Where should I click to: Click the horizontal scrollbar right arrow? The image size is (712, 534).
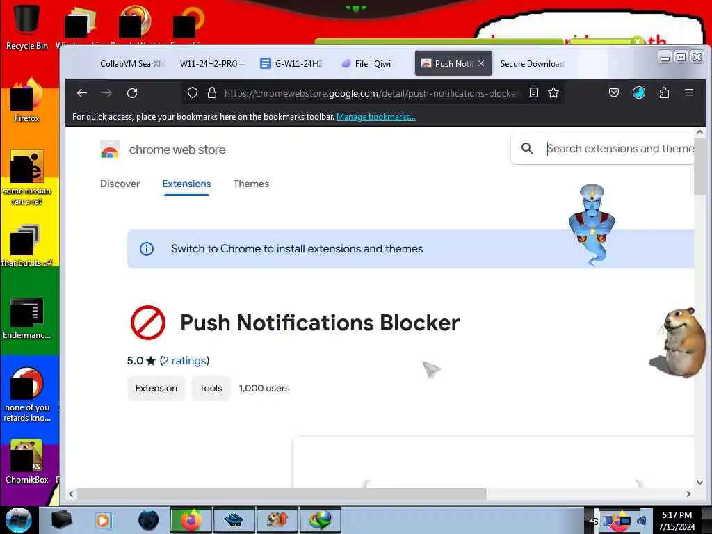click(688, 494)
